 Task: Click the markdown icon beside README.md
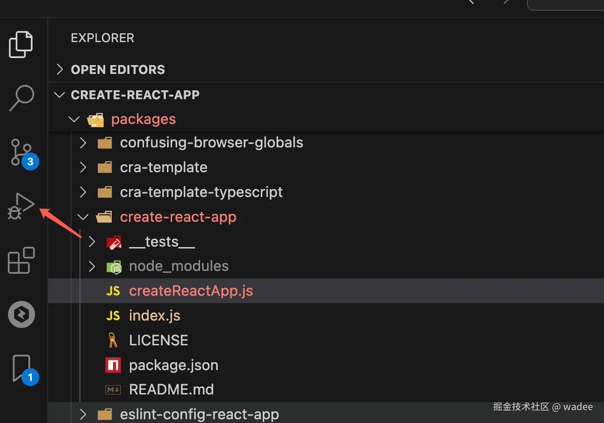[113, 390]
